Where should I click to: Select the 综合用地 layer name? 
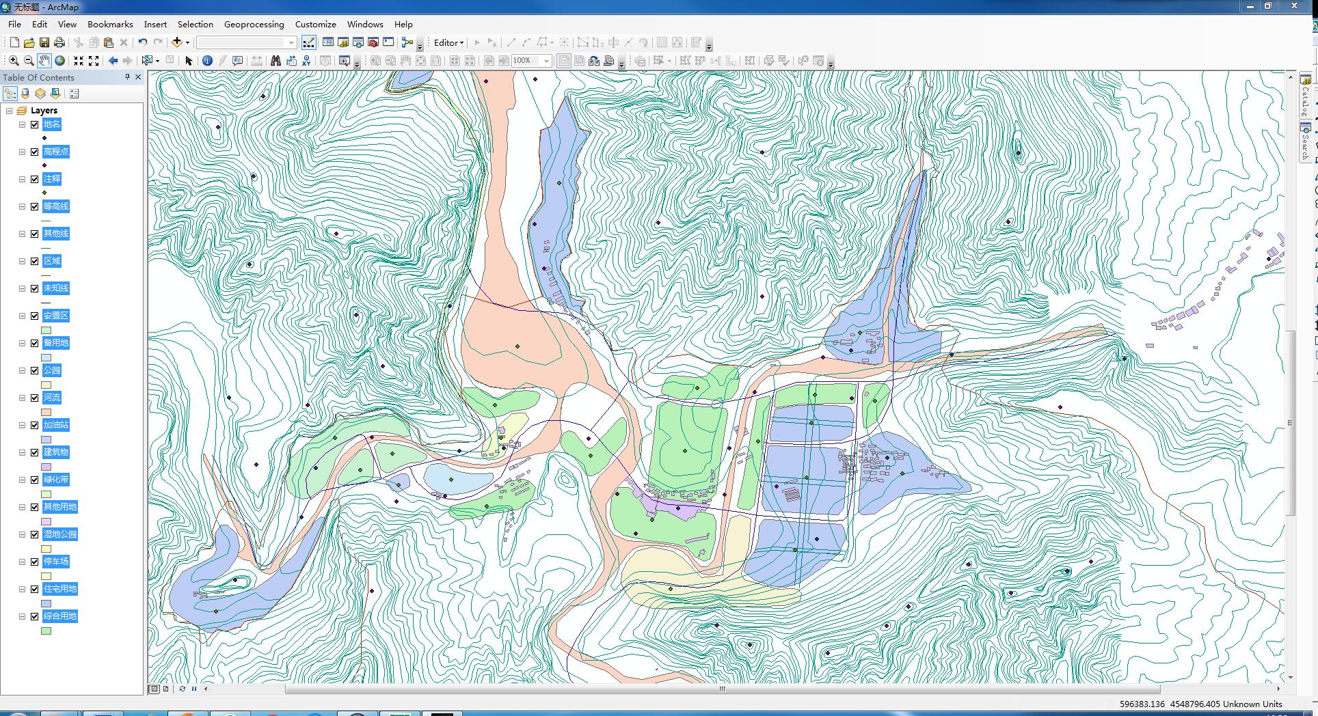(x=60, y=616)
